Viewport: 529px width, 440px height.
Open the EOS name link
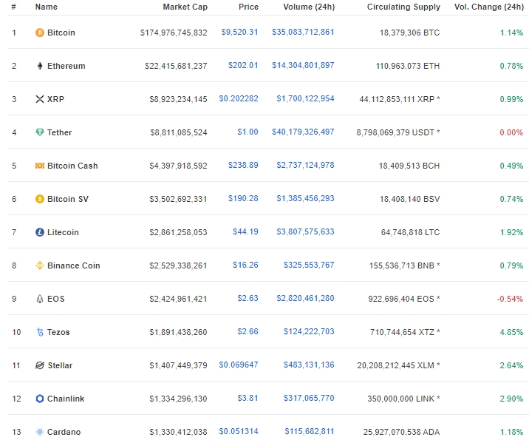(55, 299)
